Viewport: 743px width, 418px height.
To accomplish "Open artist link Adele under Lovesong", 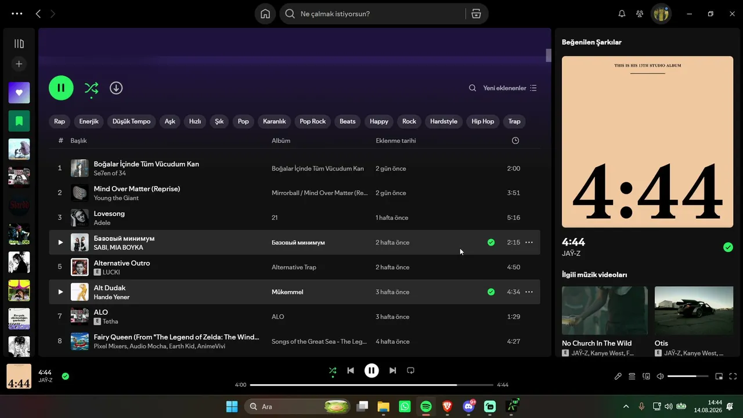I will (102, 223).
